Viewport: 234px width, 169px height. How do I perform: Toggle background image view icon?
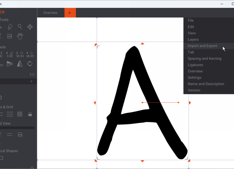tap(20, 135)
